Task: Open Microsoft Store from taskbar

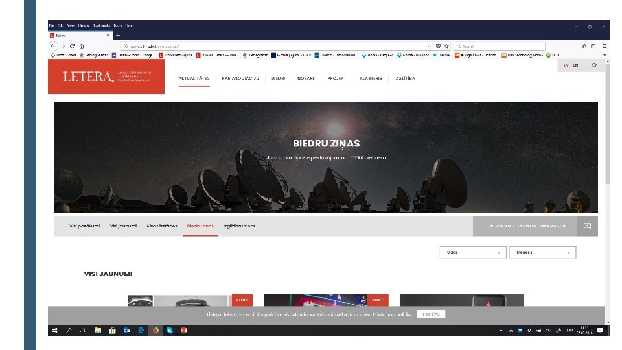Action: tap(112, 330)
